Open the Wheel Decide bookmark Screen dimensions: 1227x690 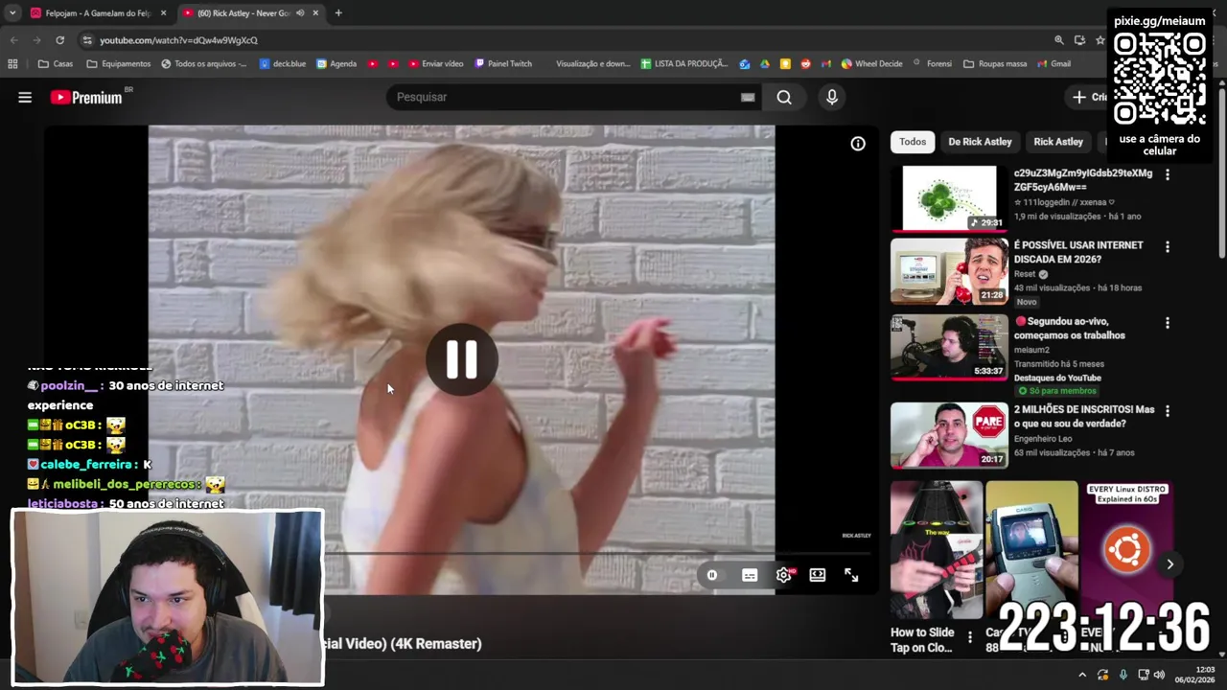[872, 64]
